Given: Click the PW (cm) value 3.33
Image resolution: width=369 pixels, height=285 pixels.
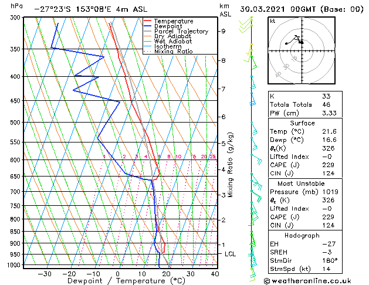Looking at the screenshot, I should click(x=330, y=113).
